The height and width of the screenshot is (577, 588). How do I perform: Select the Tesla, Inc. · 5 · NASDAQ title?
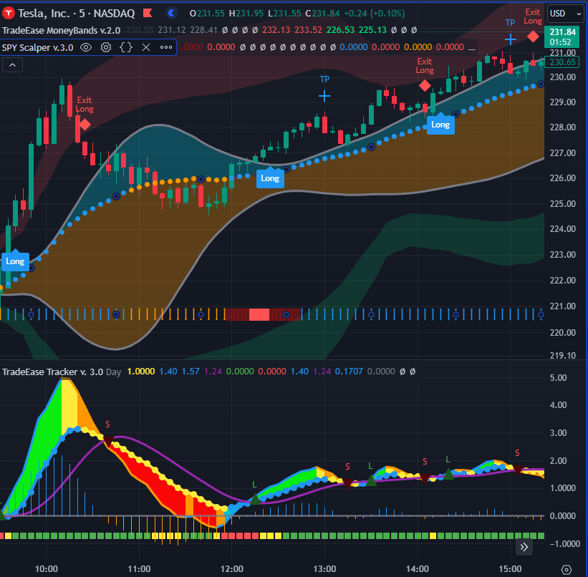click(76, 14)
